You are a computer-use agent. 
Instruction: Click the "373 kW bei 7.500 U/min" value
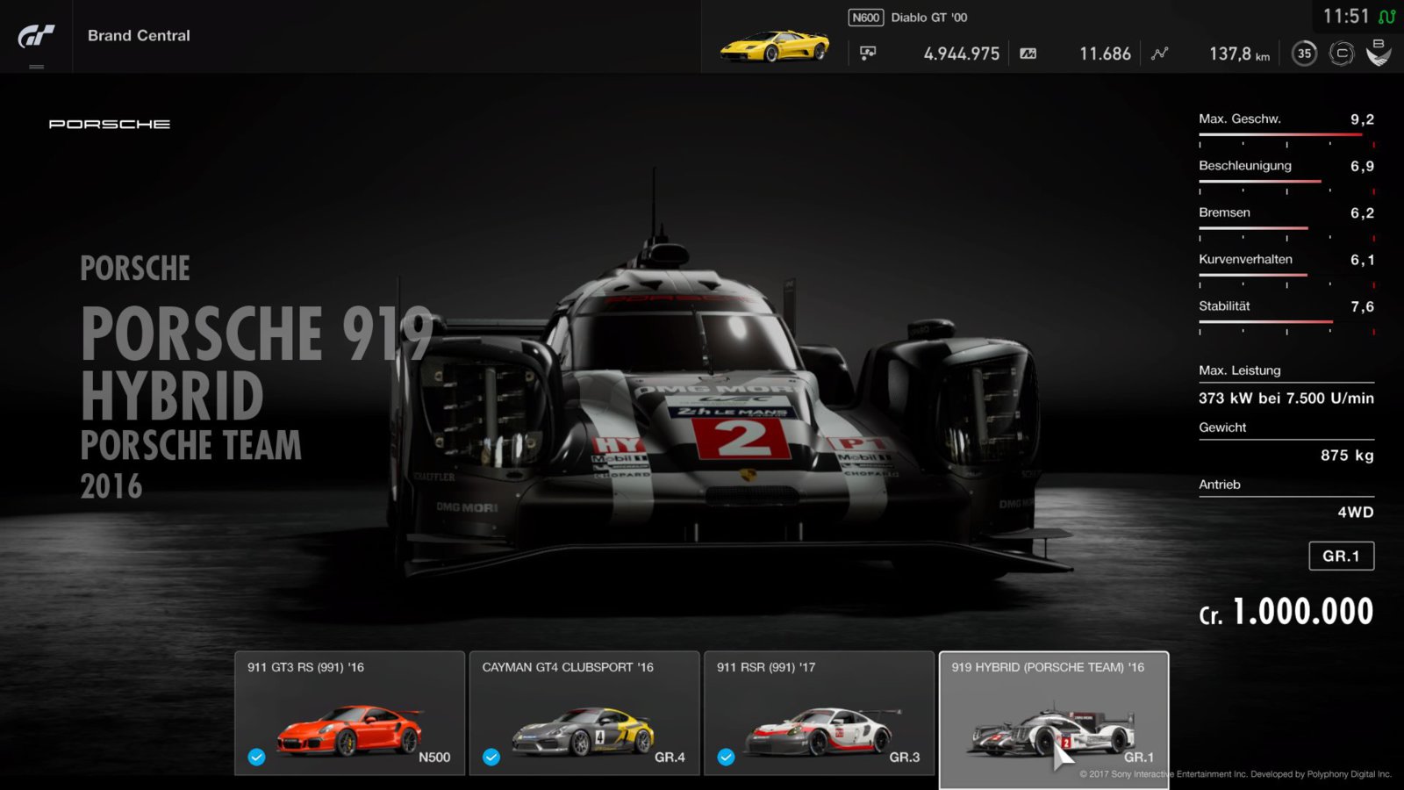click(x=1286, y=399)
